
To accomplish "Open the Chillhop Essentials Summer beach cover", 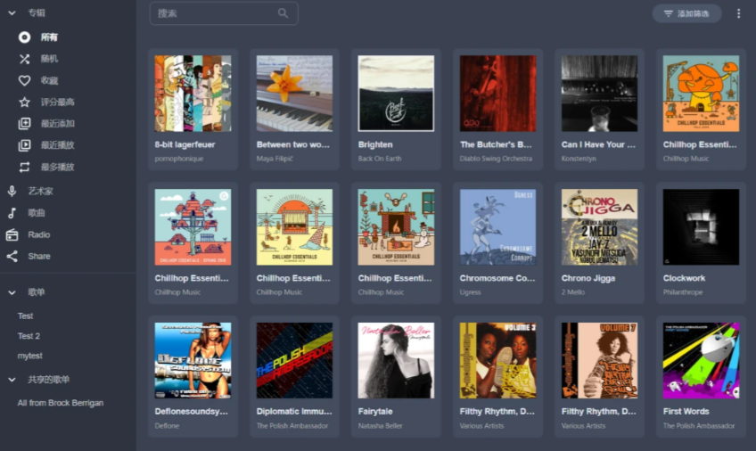I will (x=294, y=226).
